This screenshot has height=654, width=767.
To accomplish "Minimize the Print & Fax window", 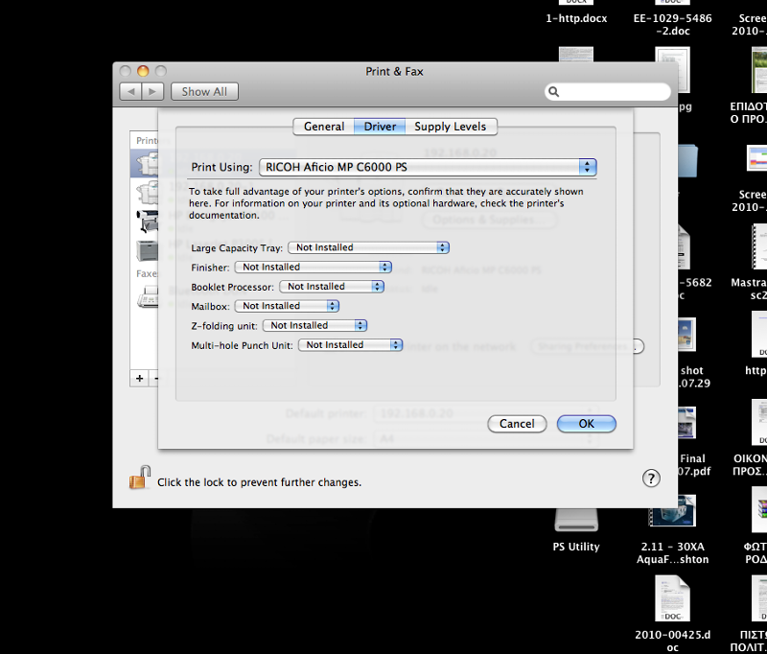I will (x=143, y=71).
